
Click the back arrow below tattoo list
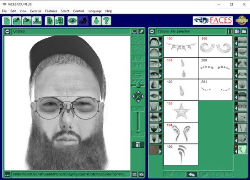click(x=192, y=175)
